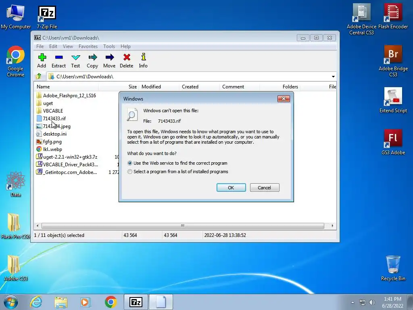
Task: Show hidden tray icons arrow
Action: (353, 302)
